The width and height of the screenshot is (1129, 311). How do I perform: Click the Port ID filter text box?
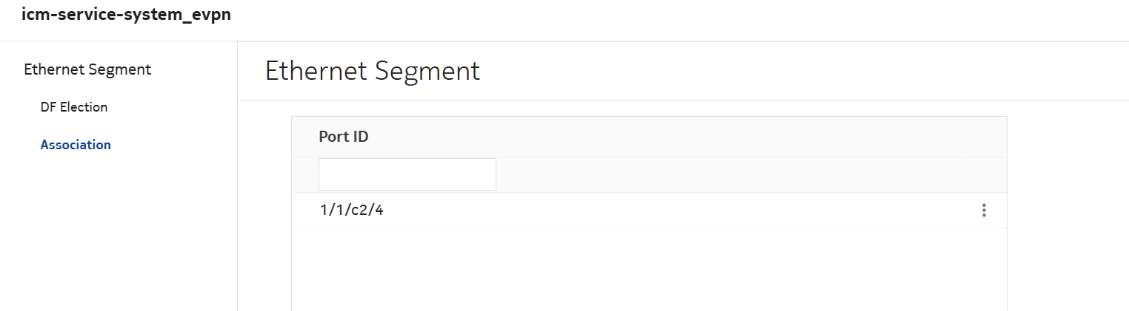(x=407, y=174)
